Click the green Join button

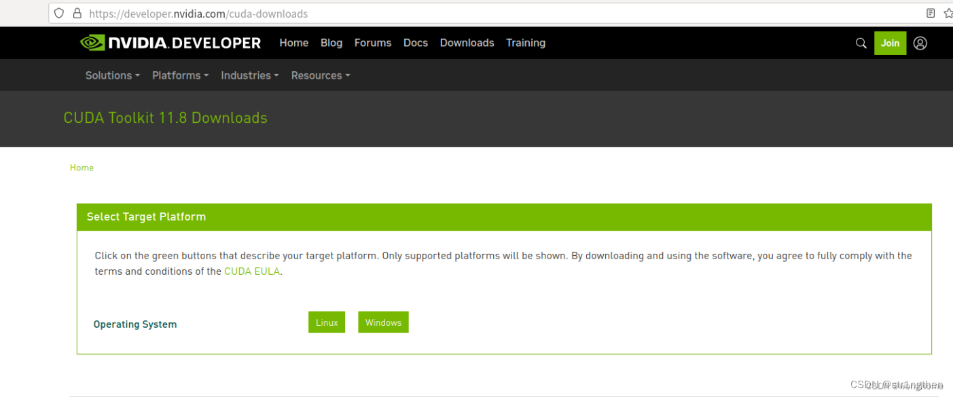[x=890, y=43]
